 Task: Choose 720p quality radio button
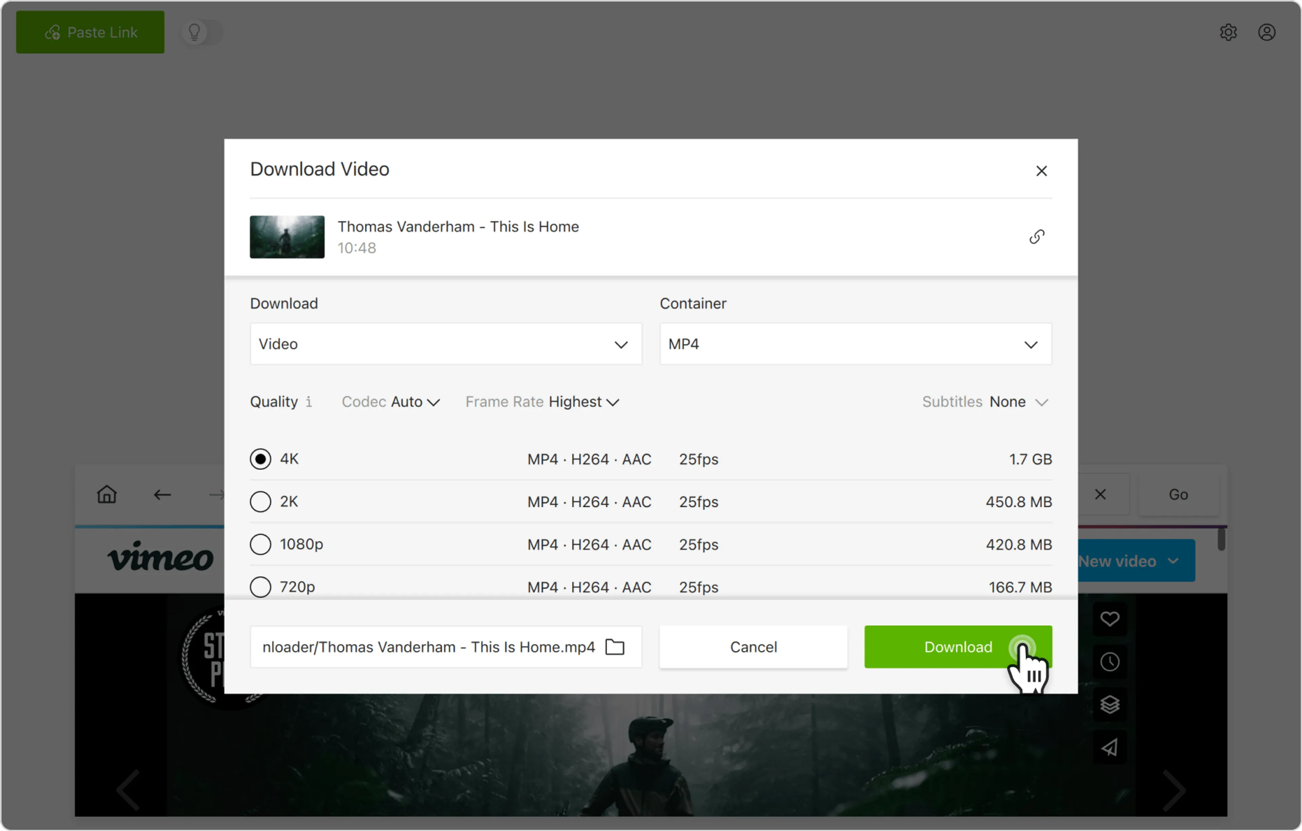261,587
